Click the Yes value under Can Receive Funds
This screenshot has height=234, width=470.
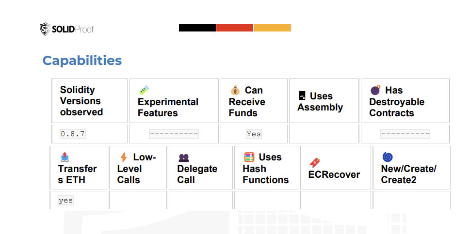point(254,134)
